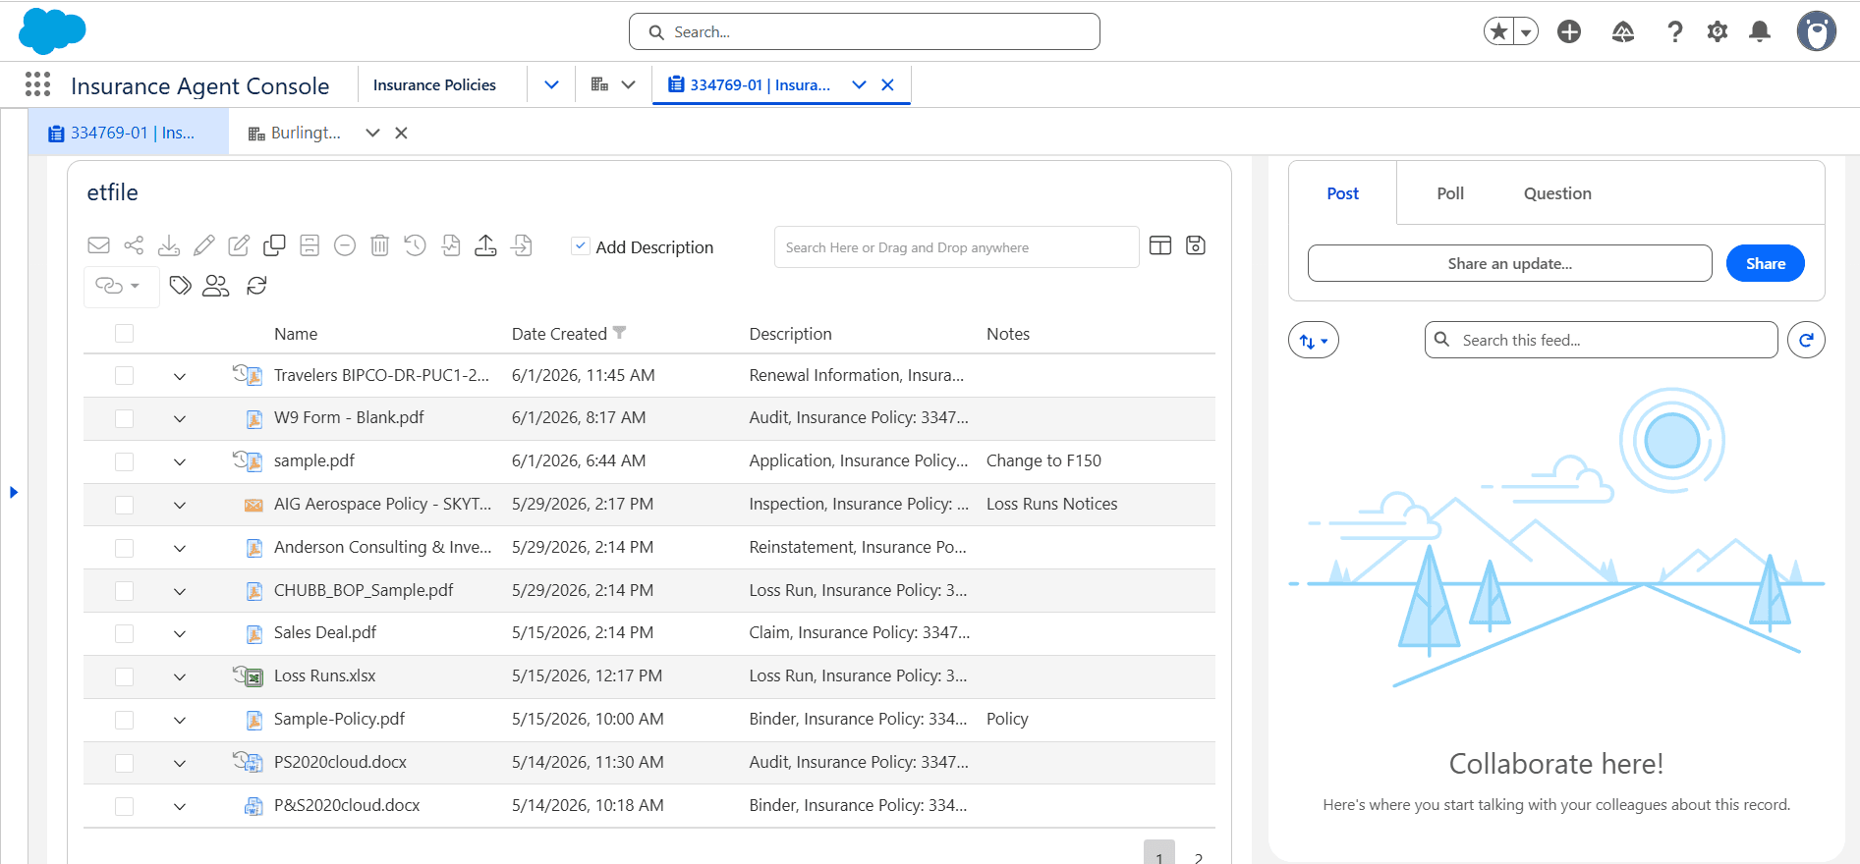Refresh the Chatter feed
This screenshot has height=864, width=1860.
click(1806, 340)
